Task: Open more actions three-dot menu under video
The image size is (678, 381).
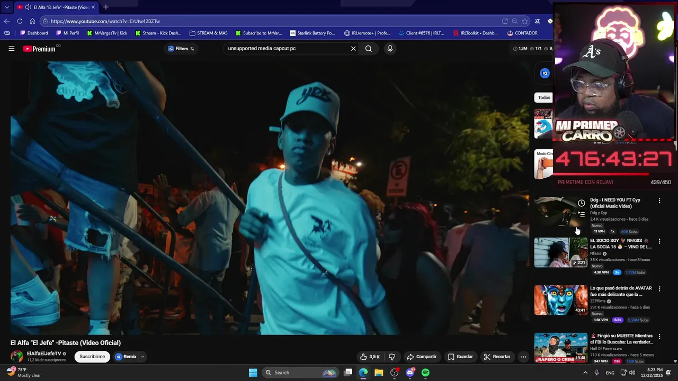Action: coord(523,357)
